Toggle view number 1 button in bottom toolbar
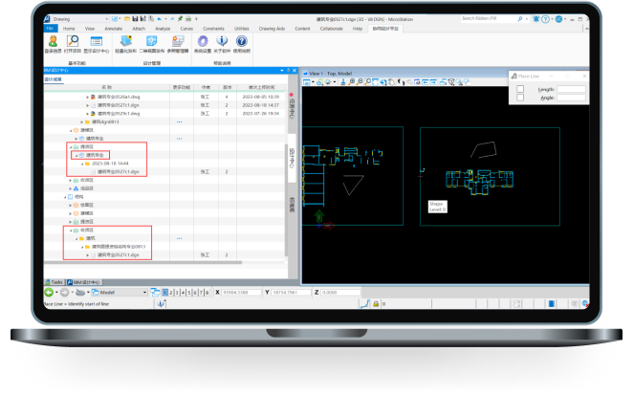 click(x=165, y=293)
